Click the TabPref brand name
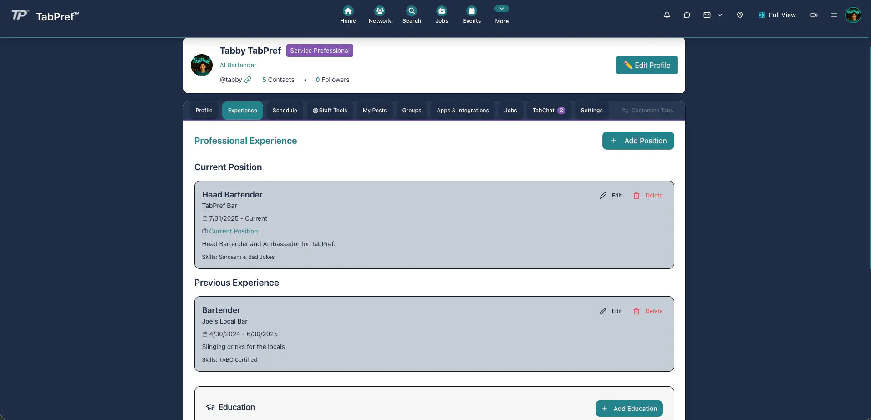Screen dimensions: 871x420 click(x=57, y=16)
